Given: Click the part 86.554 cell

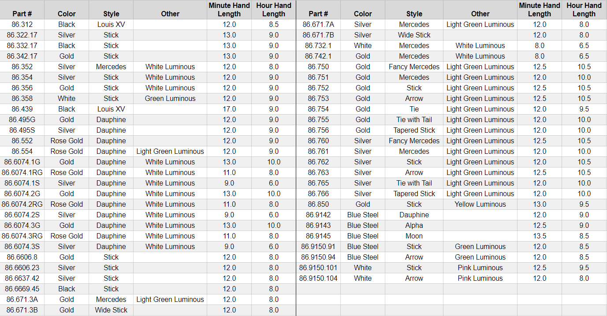Looking at the screenshot, I should 22,152.
